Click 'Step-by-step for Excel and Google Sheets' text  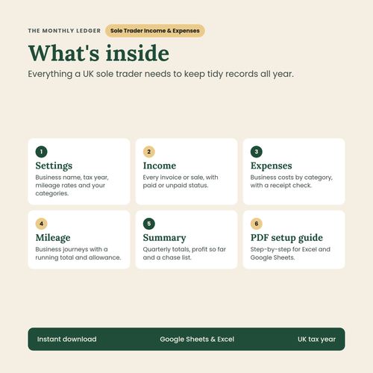[x=290, y=254]
